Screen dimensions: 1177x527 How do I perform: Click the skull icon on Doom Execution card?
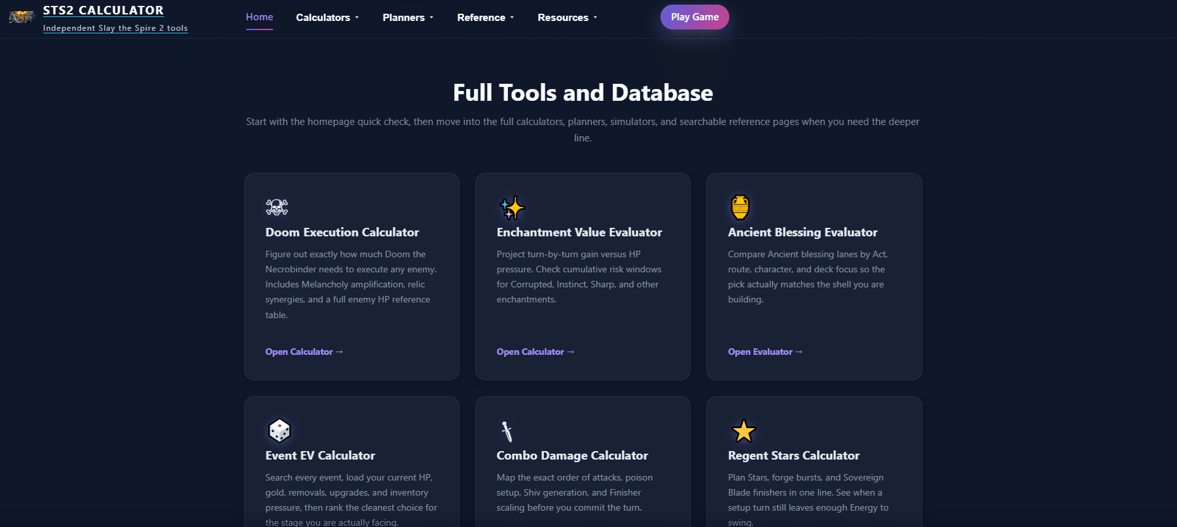click(277, 208)
